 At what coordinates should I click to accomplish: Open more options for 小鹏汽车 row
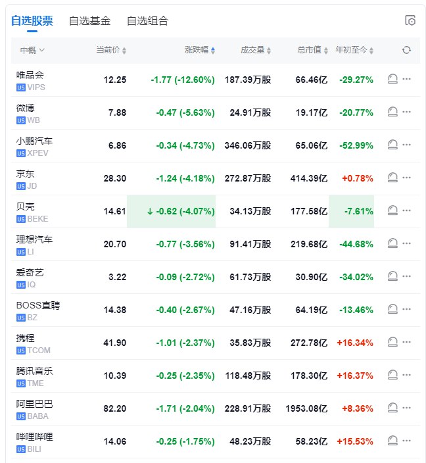point(406,145)
